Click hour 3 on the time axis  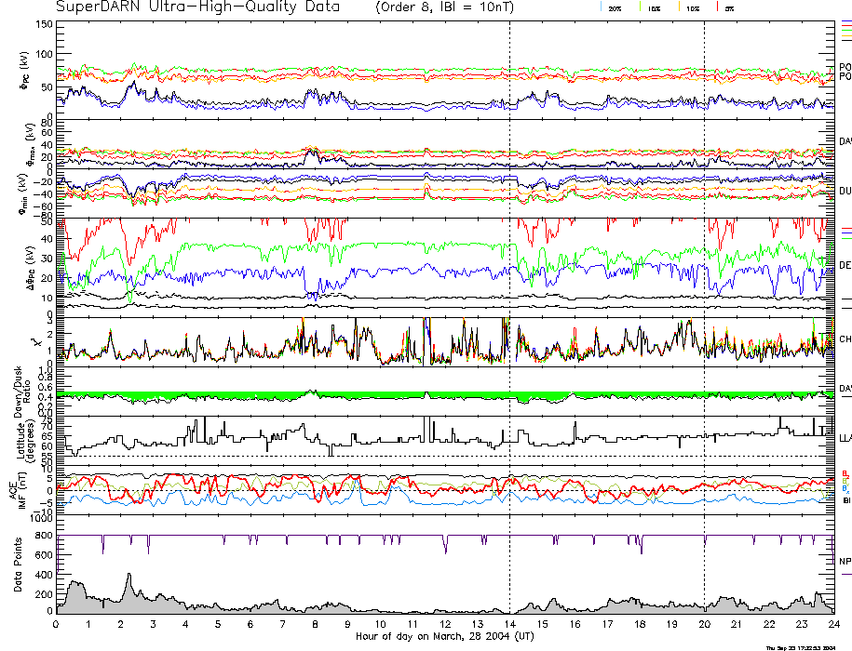click(x=154, y=624)
